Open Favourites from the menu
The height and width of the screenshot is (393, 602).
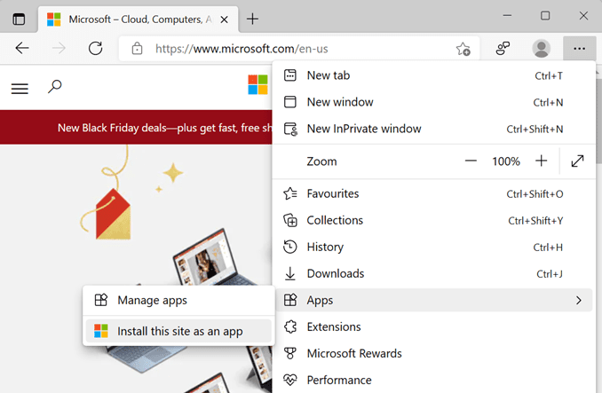point(434,193)
